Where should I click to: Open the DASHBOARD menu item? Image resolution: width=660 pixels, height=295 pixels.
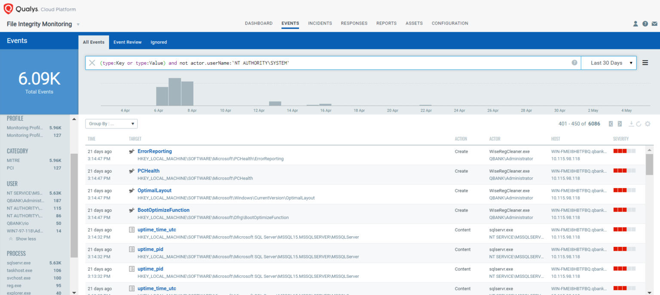pyautogui.click(x=259, y=23)
